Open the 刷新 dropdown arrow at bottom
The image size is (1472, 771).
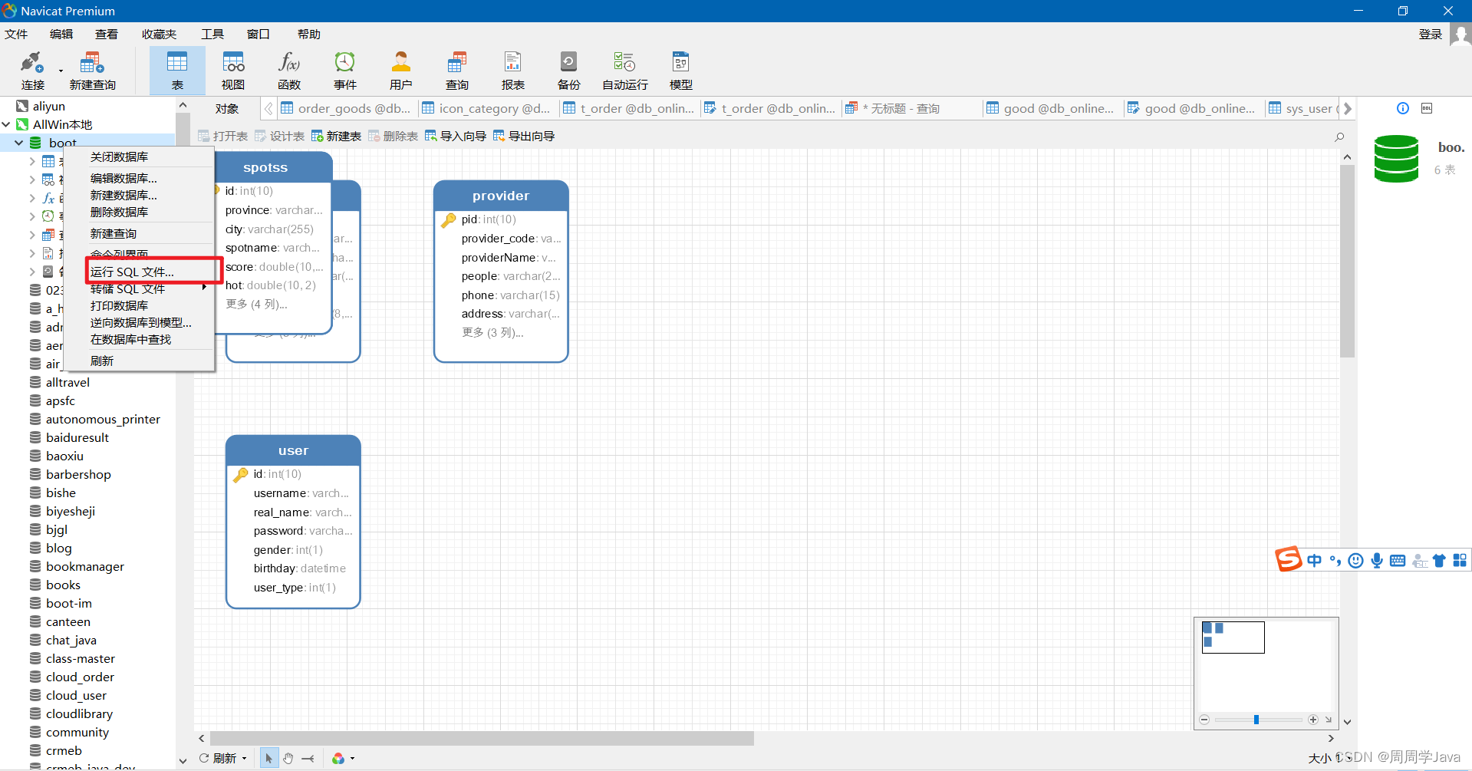coord(245,759)
